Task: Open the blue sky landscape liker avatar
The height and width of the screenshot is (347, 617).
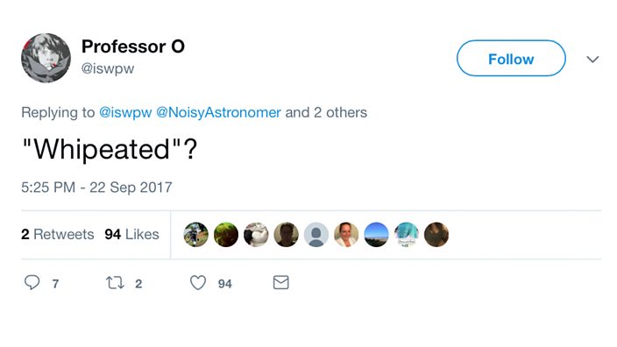Action: pos(376,235)
